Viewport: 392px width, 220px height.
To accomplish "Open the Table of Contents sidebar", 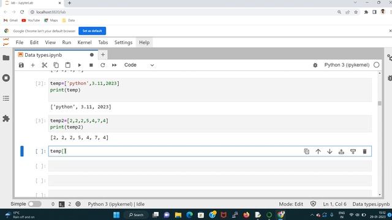I will click(6, 98).
